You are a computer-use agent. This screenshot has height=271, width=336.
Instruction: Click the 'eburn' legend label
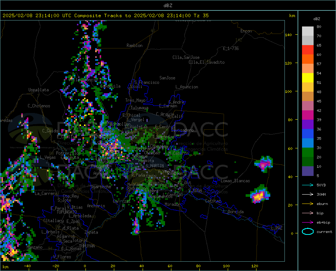[322, 204]
